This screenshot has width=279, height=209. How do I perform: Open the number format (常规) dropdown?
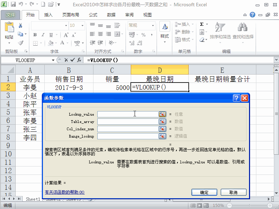point(153,25)
